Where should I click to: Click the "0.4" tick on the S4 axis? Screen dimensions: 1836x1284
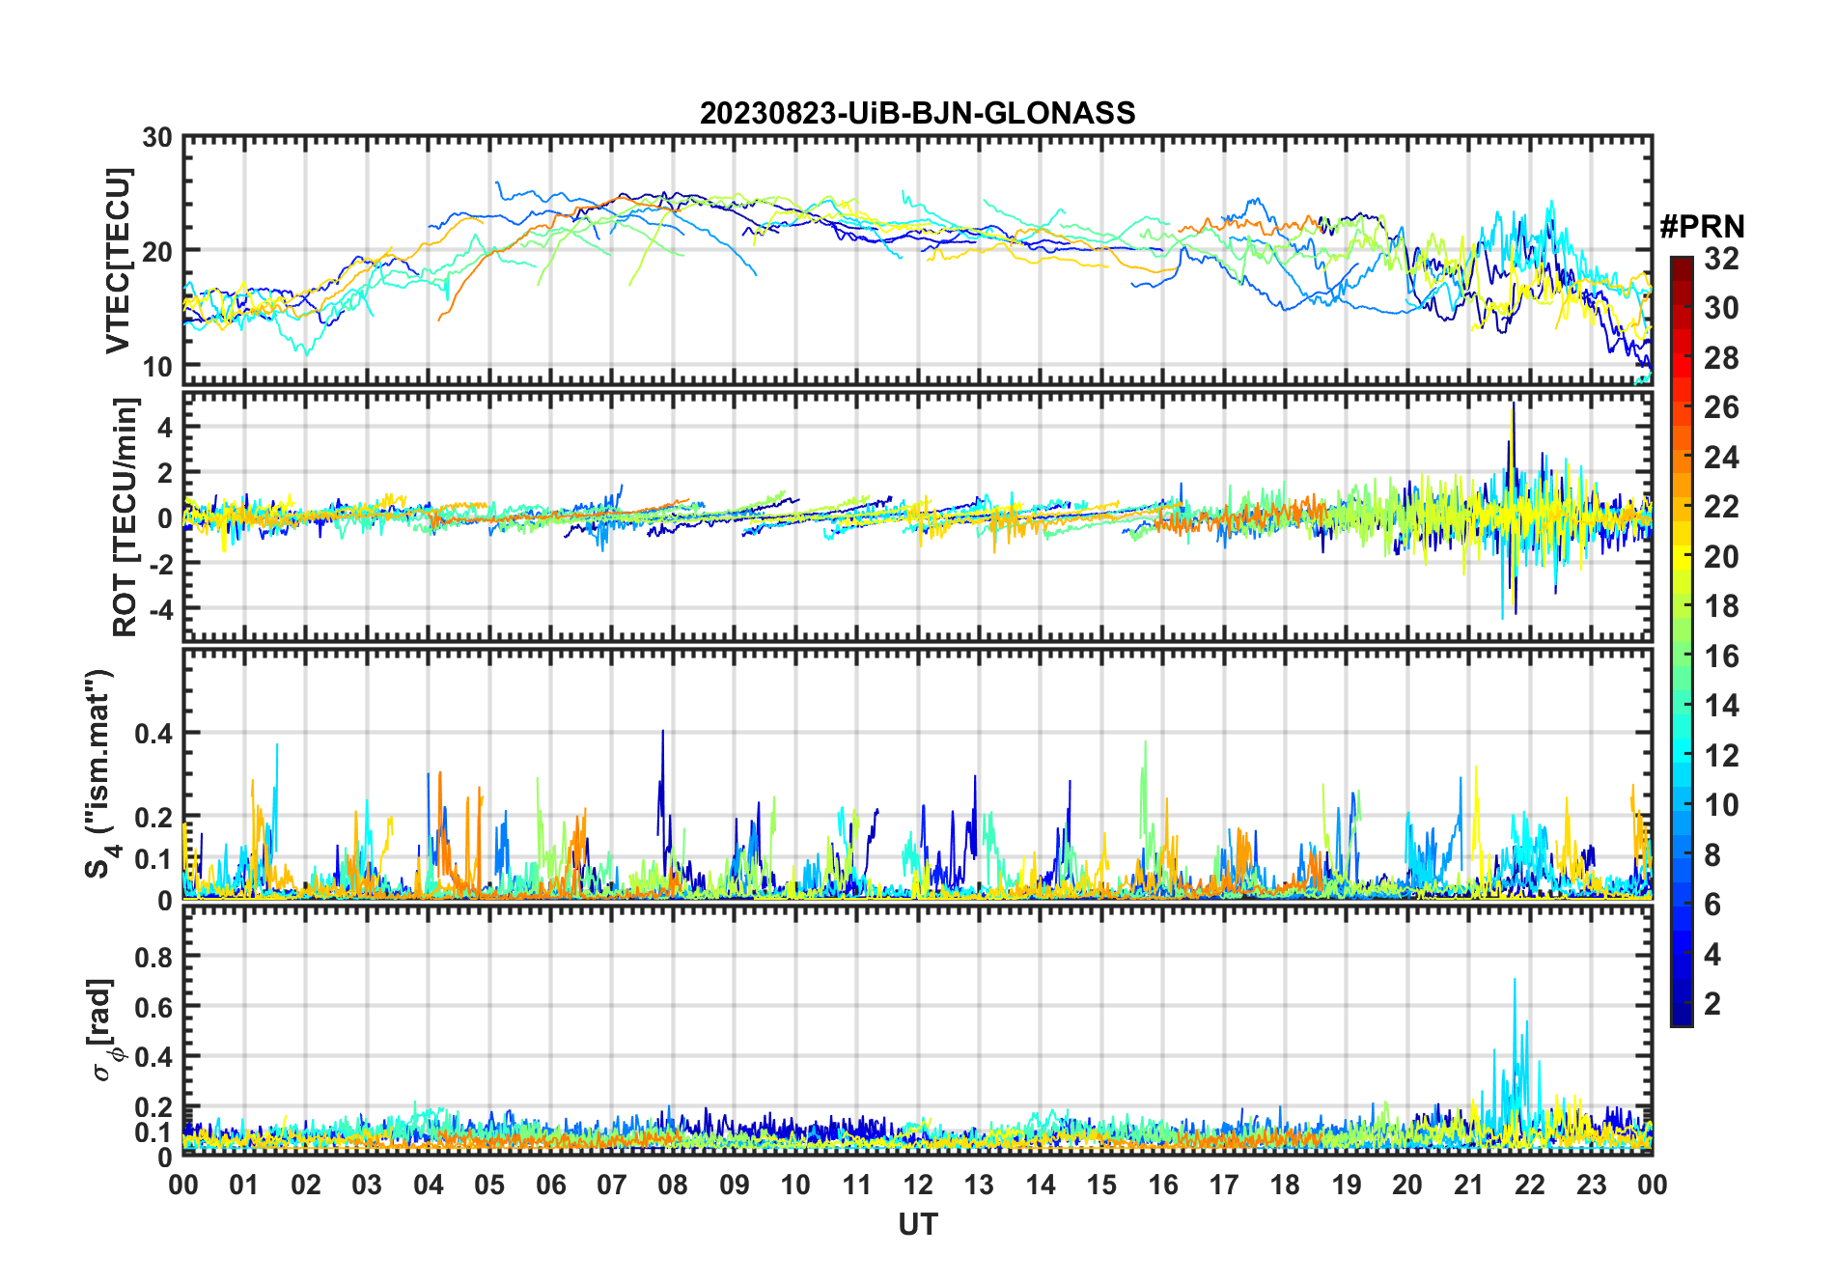click(x=153, y=734)
